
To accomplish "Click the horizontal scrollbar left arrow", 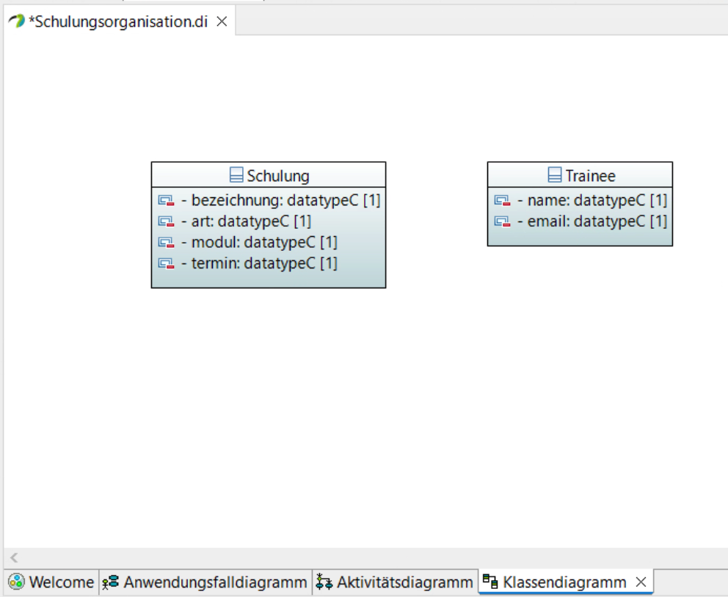I will 14,557.
